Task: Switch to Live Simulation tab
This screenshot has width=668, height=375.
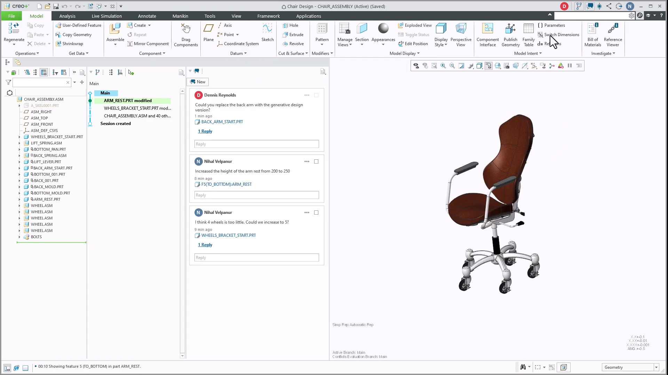Action: pyautogui.click(x=106, y=16)
